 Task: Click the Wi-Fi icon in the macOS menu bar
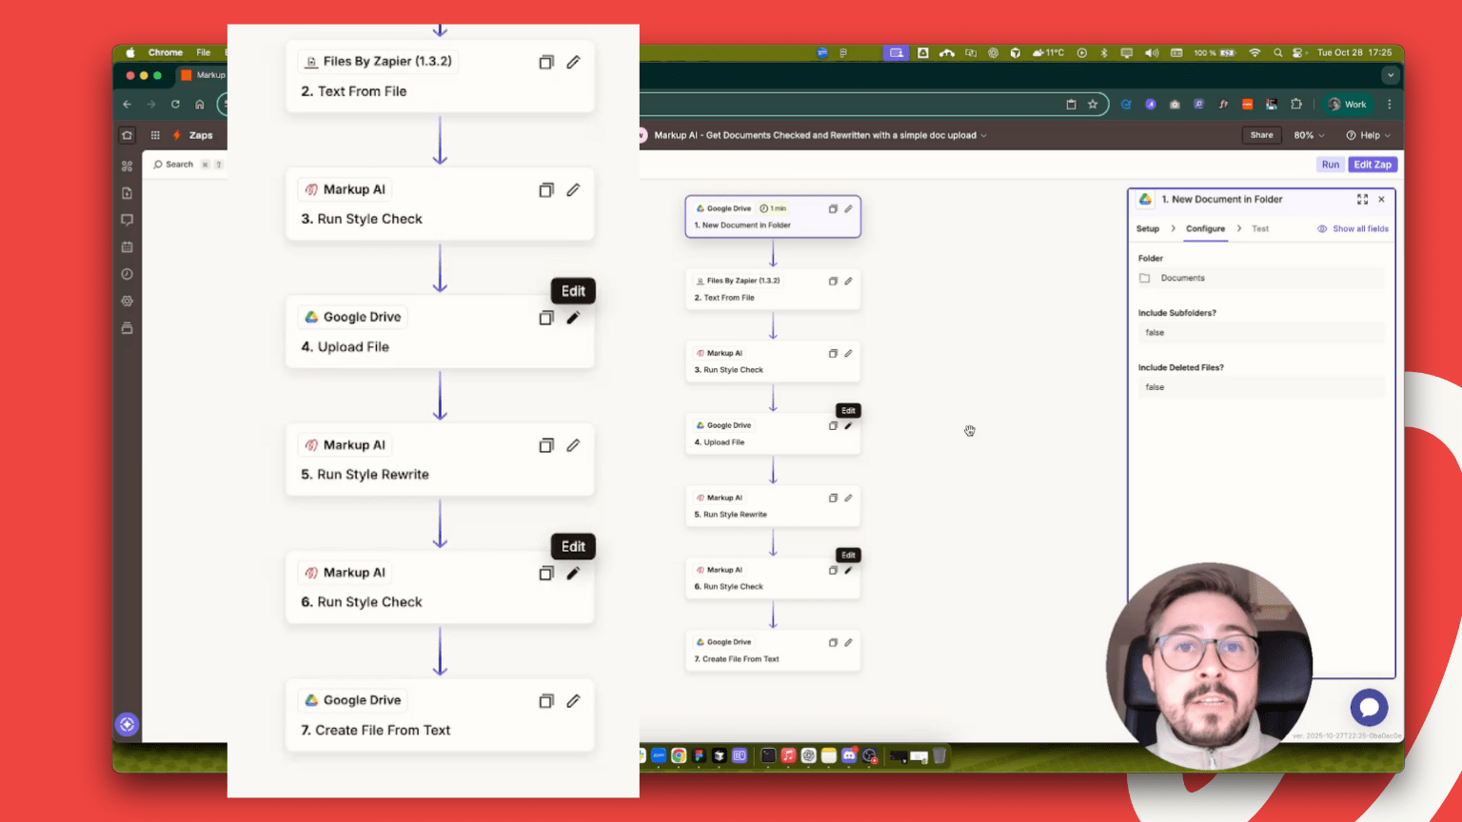click(1256, 52)
